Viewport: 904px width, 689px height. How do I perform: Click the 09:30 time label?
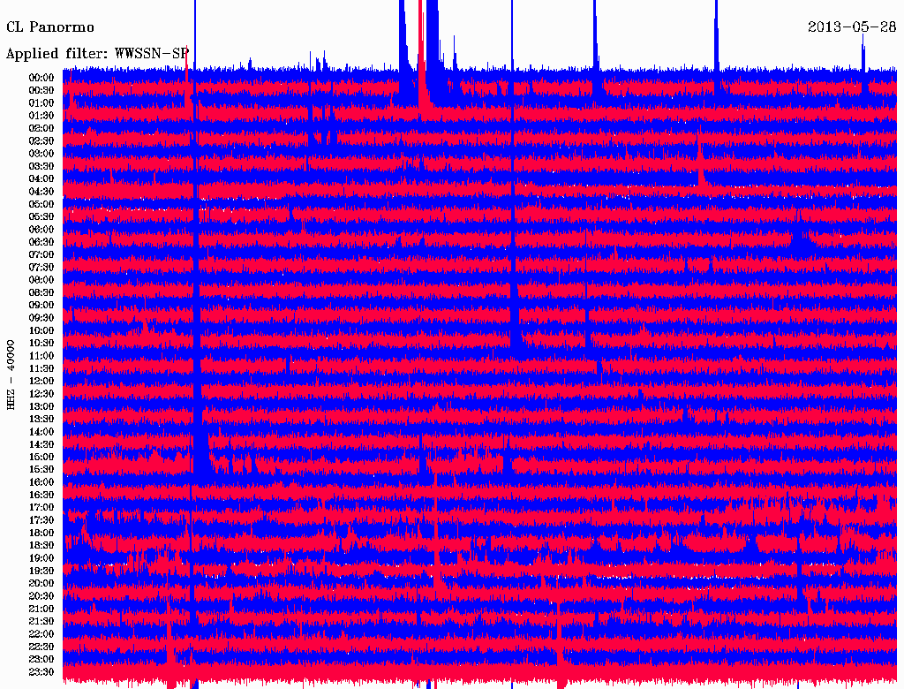pos(41,318)
